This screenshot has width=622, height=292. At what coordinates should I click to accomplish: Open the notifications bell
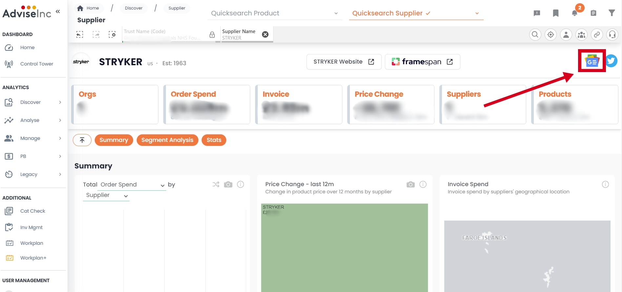(x=574, y=13)
